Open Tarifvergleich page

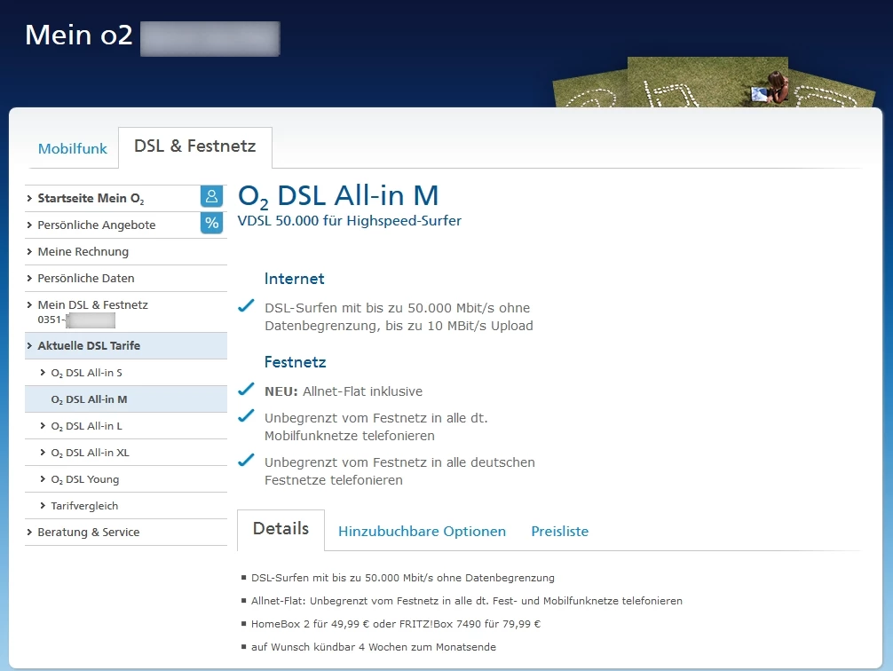[x=84, y=506]
